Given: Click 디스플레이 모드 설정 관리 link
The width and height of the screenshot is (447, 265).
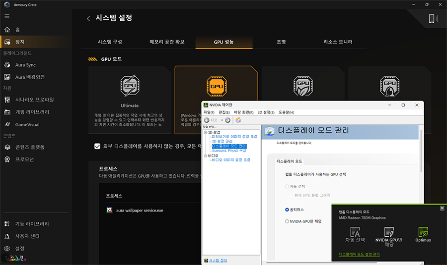Looking at the screenshot, I should [359, 255].
